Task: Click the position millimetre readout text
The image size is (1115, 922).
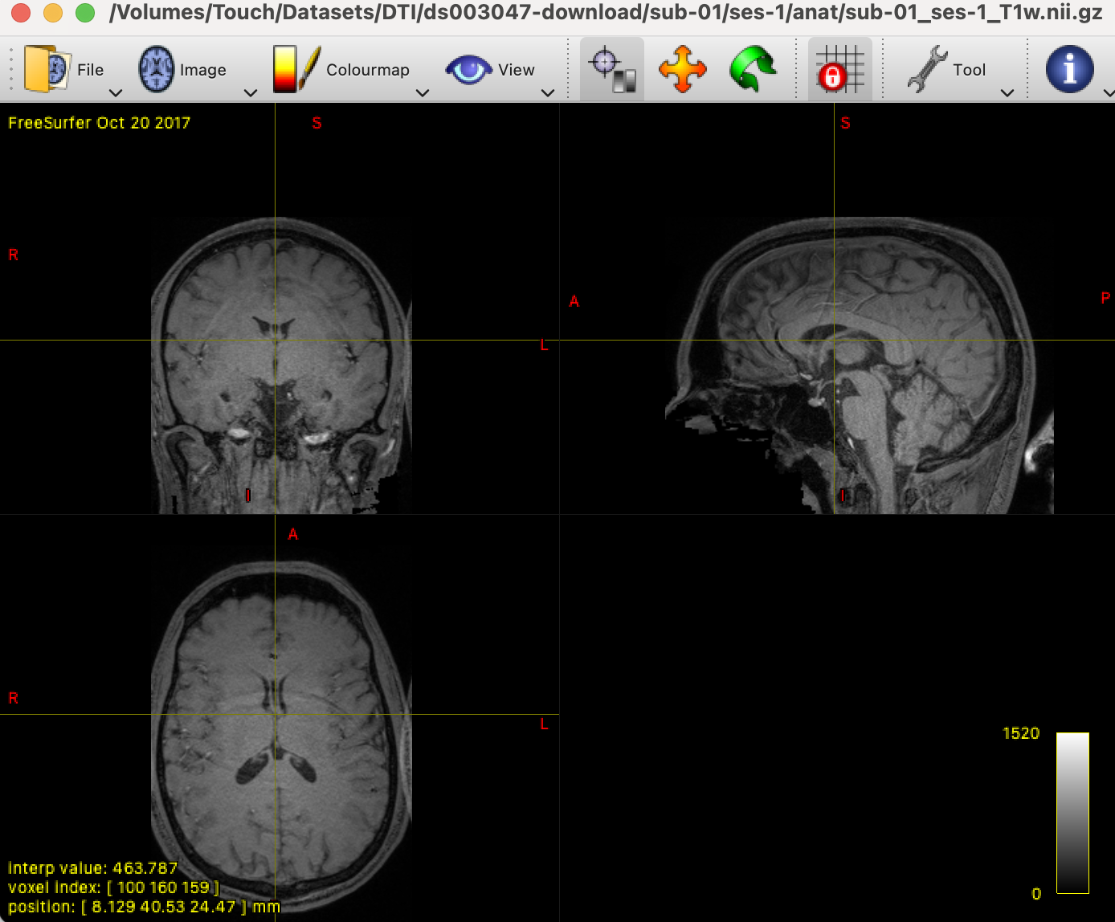Action: 144,907
